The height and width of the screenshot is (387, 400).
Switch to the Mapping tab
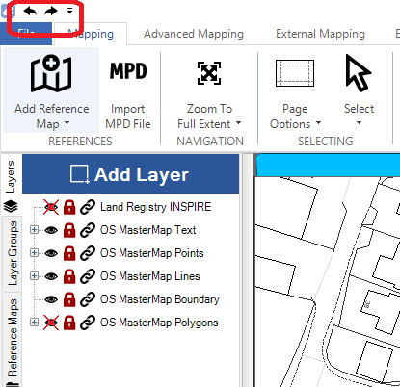(x=91, y=34)
